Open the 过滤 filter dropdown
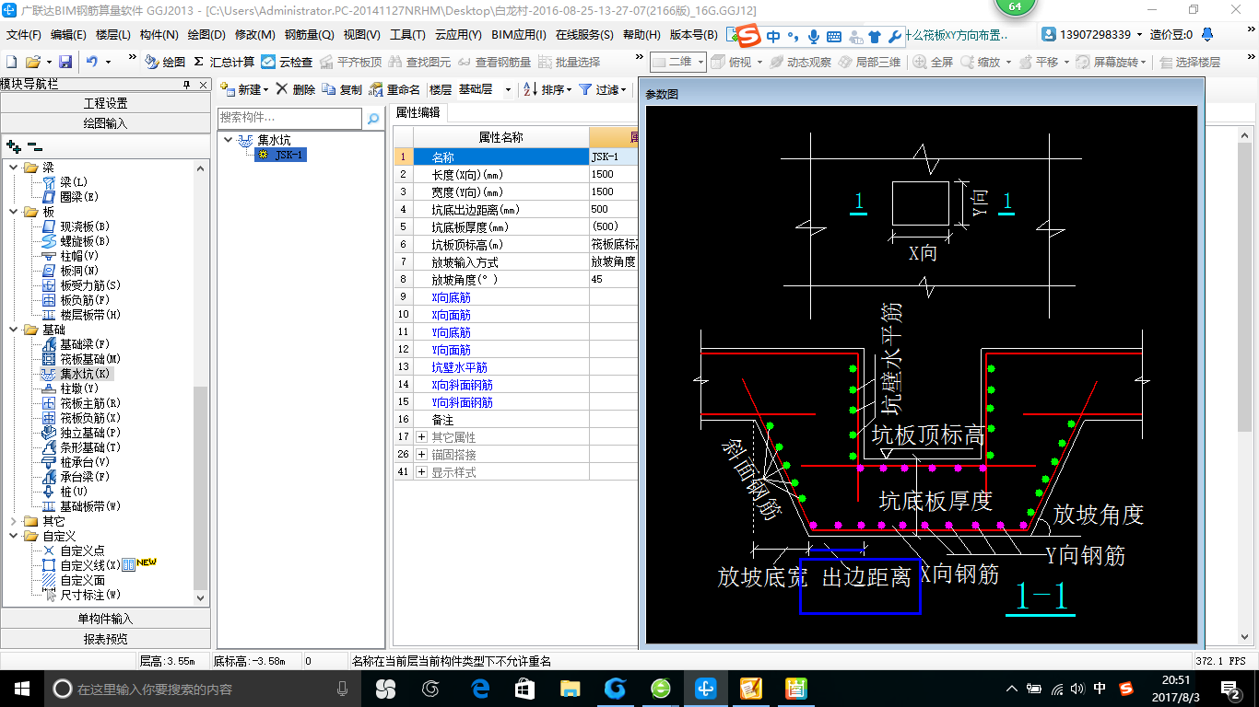This screenshot has height=707, width=1259. pyautogui.click(x=602, y=89)
